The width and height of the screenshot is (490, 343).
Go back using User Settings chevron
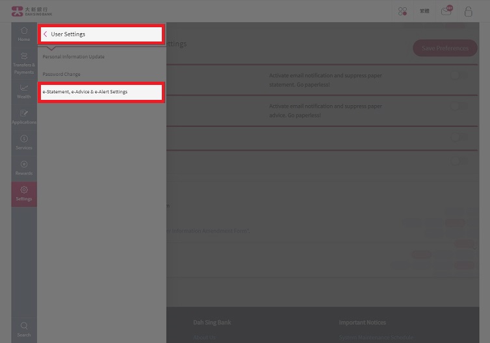pyautogui.click(x=45, y=34)
